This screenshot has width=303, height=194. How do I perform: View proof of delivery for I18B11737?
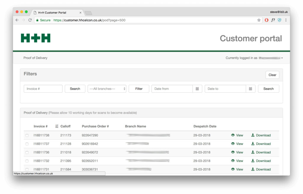pyautogui.click(x=237, y=144)
